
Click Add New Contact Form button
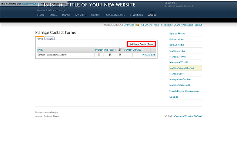(x=141, y=44)
